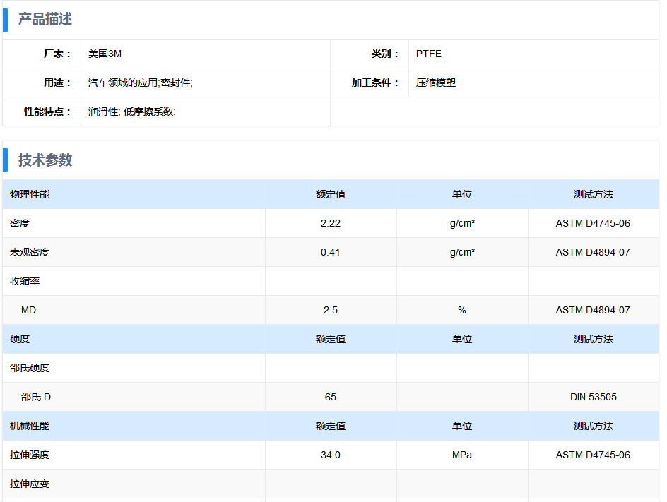
Task: Select the 拉伸强度 value 34.0
Action: point(331,455)
